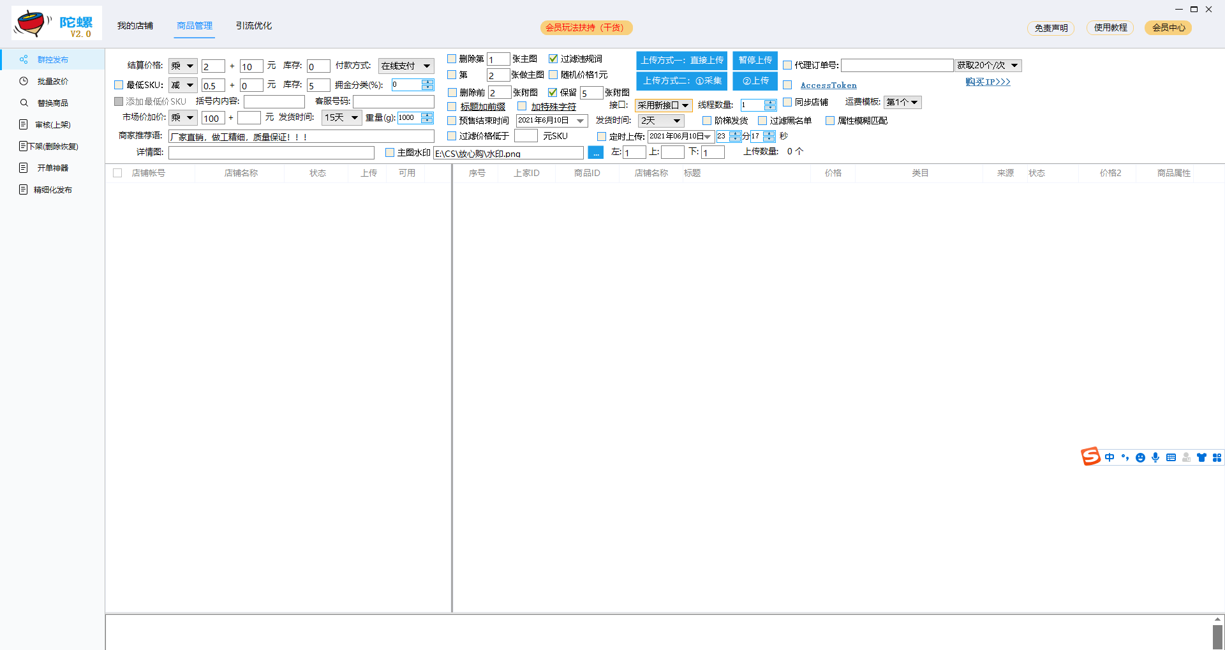The image size is (1225, 650).
Task: Open the 免责声明 button
Action: pos(1051,27)
